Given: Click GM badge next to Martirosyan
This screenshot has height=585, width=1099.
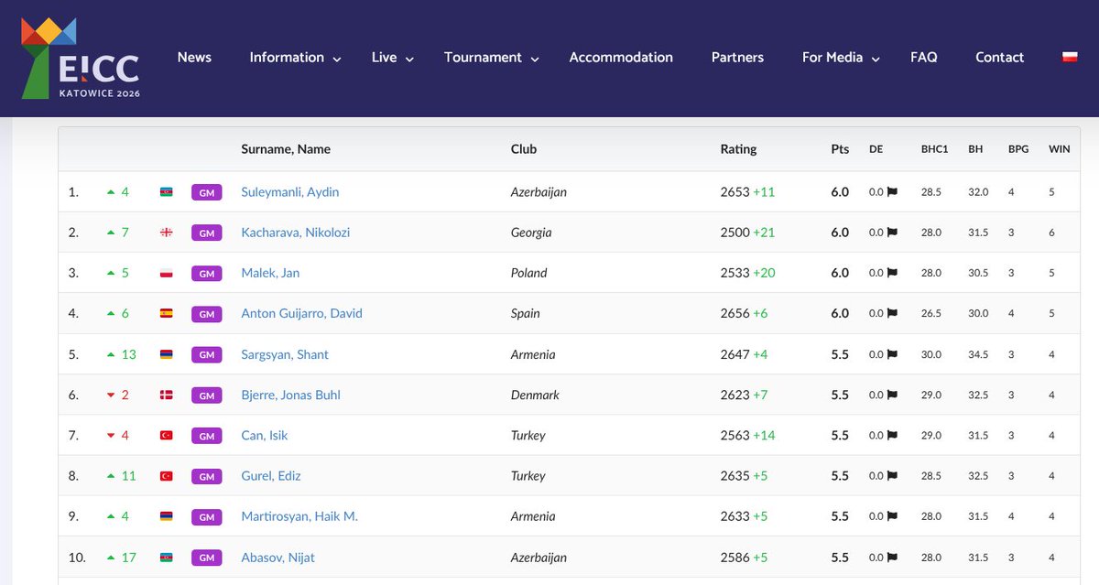Looking at the screenshot, I should click(207, 516).
